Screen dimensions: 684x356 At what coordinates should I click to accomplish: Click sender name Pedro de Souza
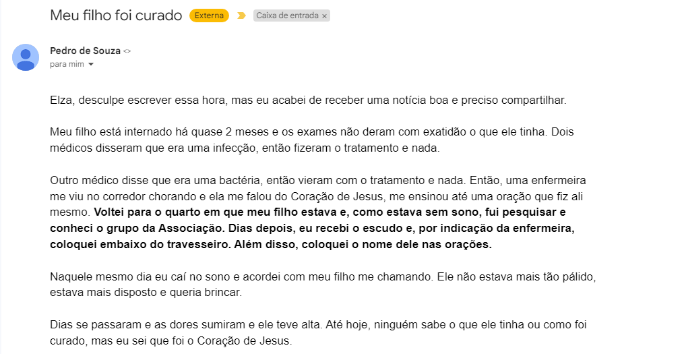85,51
